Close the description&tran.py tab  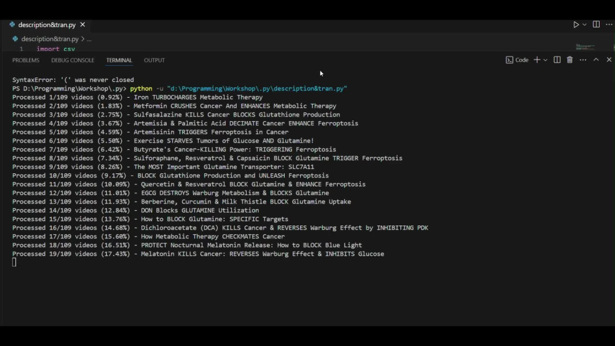pos(82,25)
